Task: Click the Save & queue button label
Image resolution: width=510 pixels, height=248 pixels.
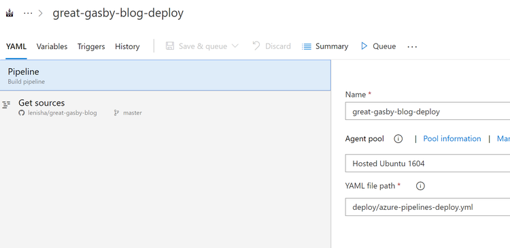Action: pyautogui.click(x=203, y=46)
